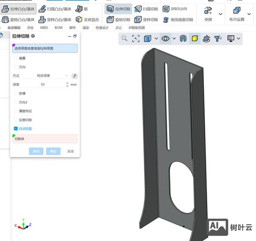Enable the 方向2 checkbox
The image size is (256, 241).
(x=15, y=102)
